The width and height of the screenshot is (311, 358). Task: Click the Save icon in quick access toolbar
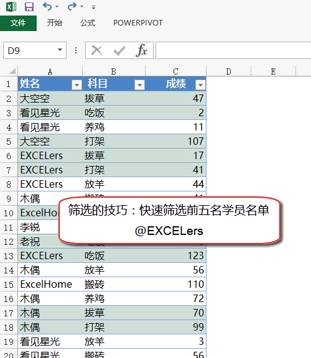click(29, 7)
